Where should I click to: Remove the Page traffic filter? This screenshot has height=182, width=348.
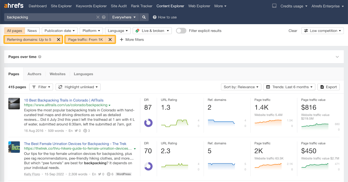[x=110, y=39]
